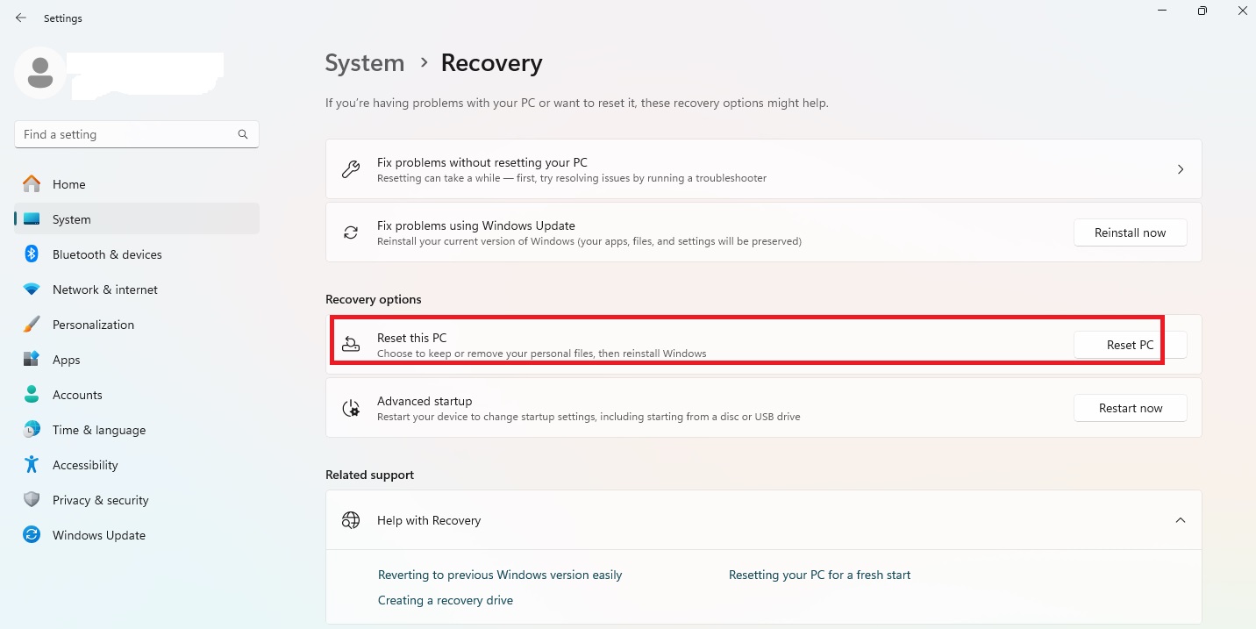Click the Network wifi icon
Image resolution: width=1256 pixels, height=629 pixels.
pyautogui.click(x=32, y=289)
